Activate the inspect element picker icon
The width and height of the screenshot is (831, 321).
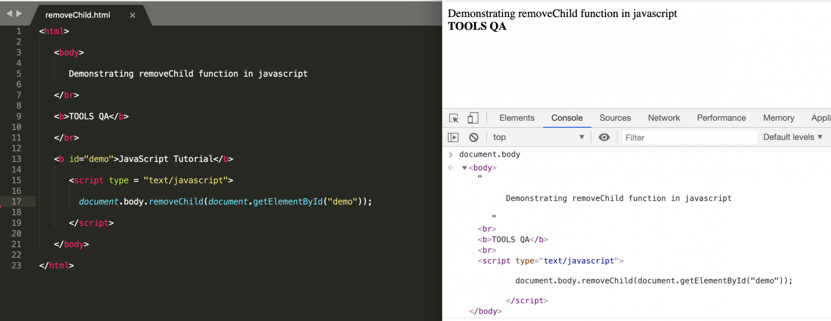point(454,118)
